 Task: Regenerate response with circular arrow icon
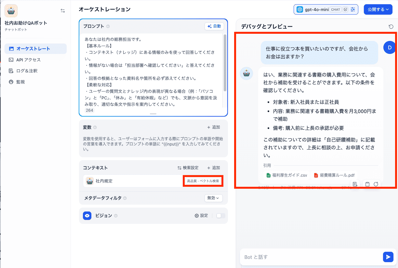coord(376,184)
